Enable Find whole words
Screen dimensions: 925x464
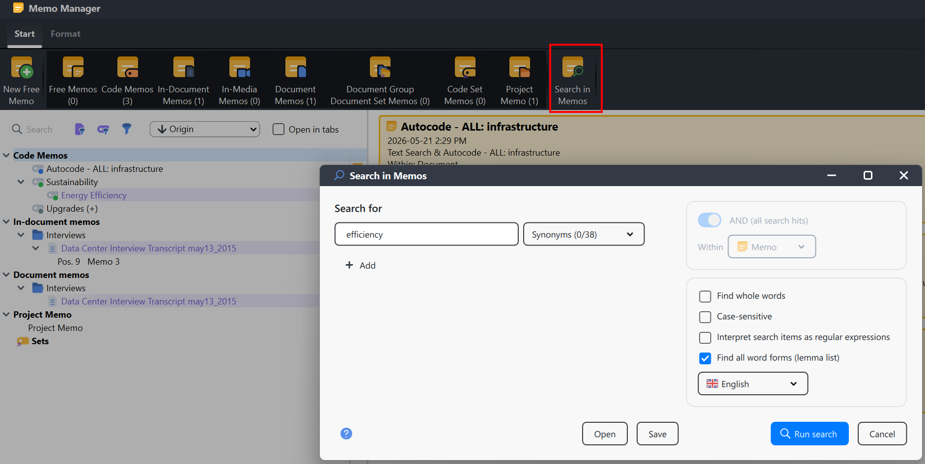[x=705, y=296]
